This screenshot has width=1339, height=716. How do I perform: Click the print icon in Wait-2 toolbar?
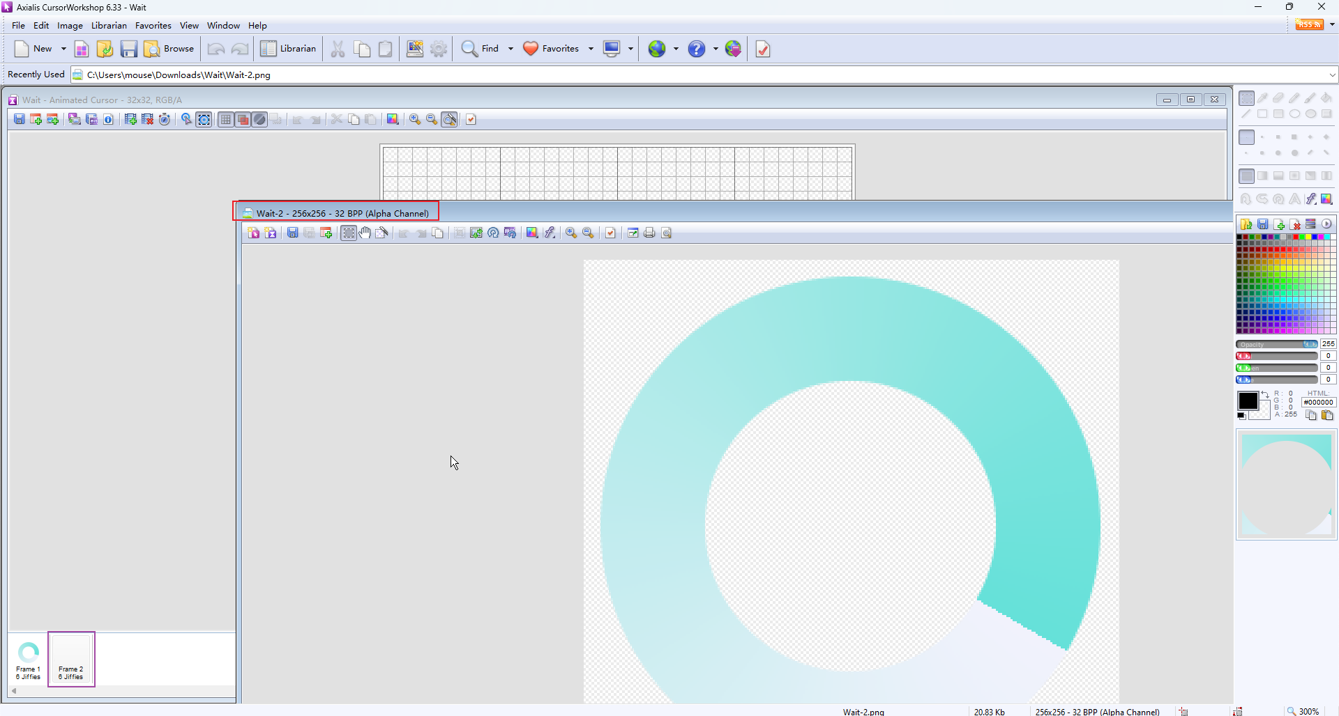(x=649, y=233)
